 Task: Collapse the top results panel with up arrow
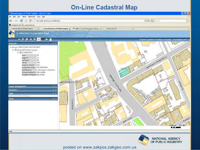53,43
